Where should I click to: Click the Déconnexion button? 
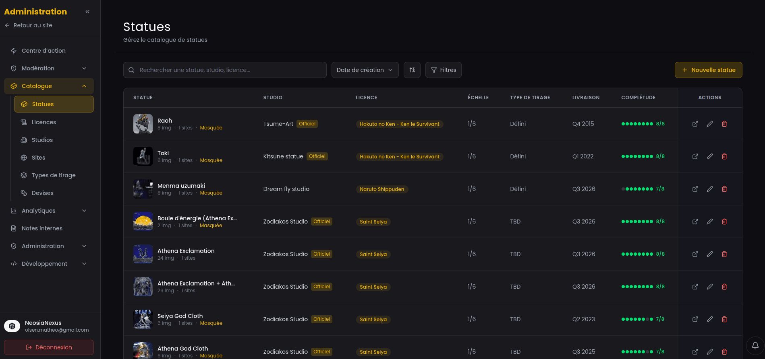click(x=49, y=347)
